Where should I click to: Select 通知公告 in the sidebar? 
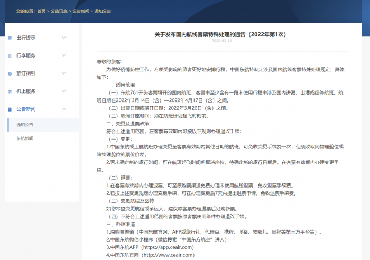click(x=25, y=125)
